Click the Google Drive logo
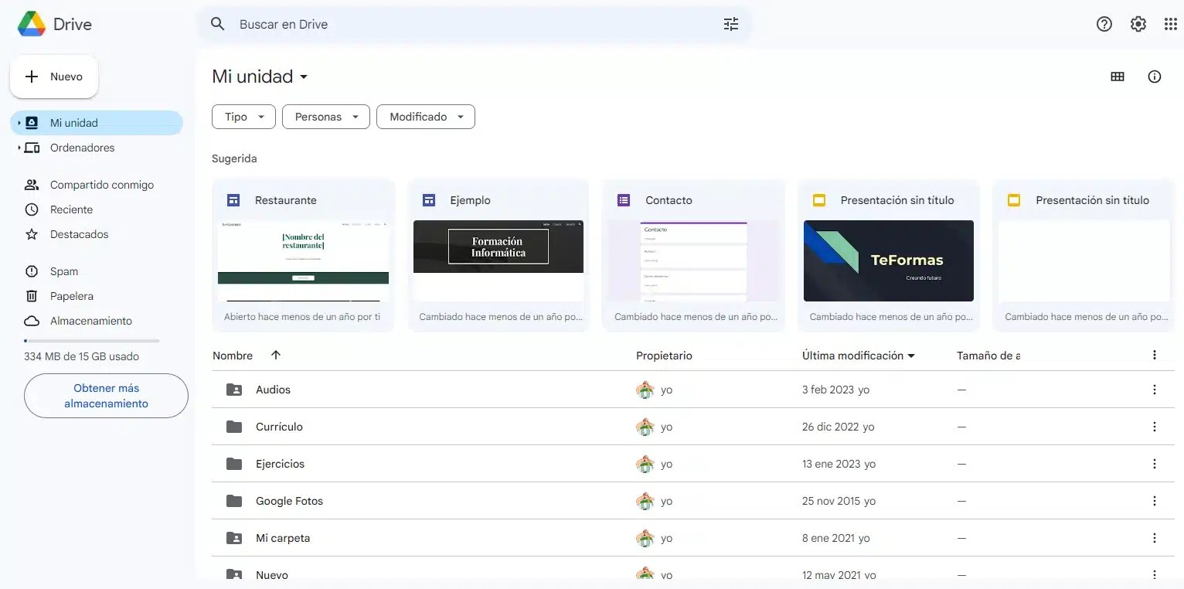 click(32, 24)
